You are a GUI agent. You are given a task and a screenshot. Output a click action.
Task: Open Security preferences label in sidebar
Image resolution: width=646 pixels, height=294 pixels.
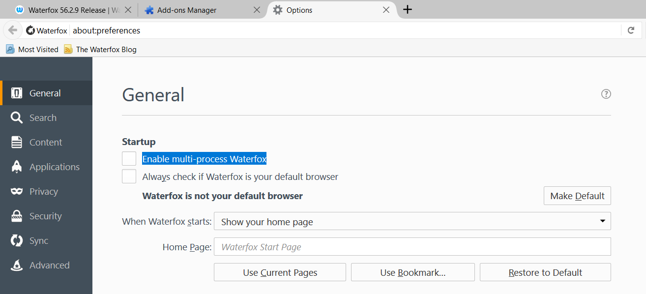pos(46,216)
